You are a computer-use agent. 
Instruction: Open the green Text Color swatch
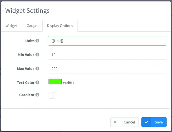(x=55, y=82)
